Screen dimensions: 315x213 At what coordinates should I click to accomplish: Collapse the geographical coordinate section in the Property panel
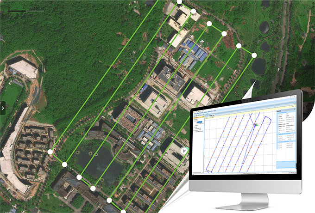(277, 134)
